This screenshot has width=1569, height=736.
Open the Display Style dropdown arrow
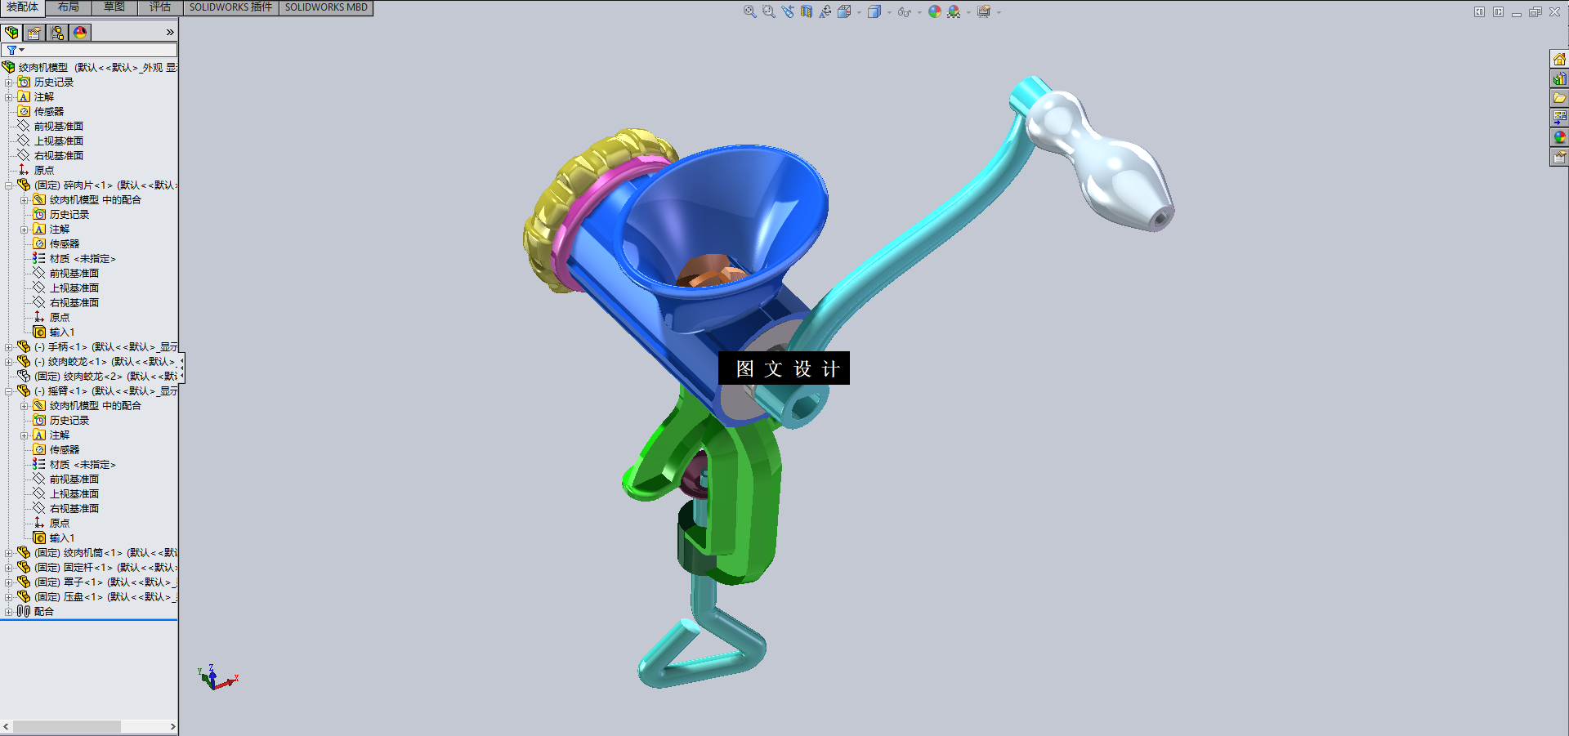(889, 12)
